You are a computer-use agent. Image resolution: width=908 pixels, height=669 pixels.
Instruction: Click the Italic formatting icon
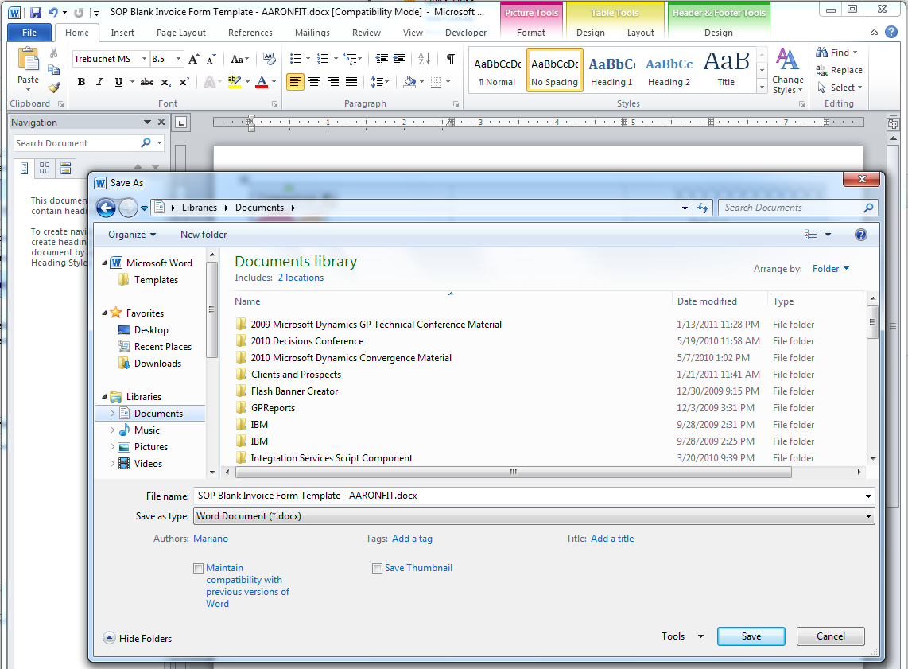tap(99, 82)
